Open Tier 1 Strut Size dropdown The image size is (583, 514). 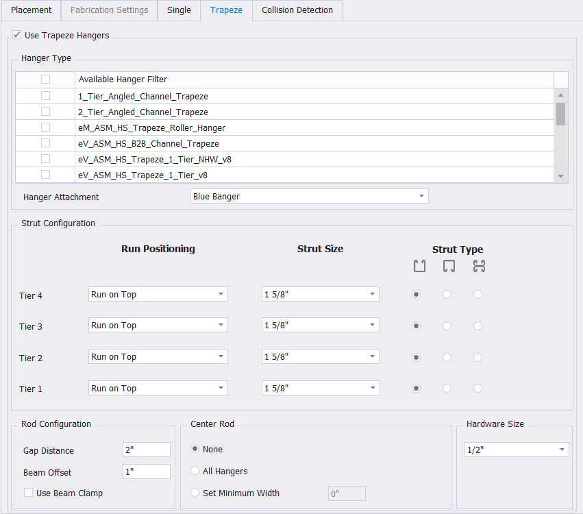tap(321, 388)
